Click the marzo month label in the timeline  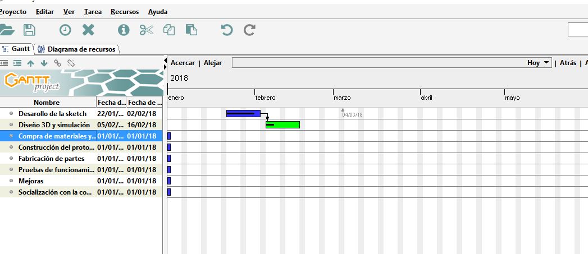tap(342, 98)
